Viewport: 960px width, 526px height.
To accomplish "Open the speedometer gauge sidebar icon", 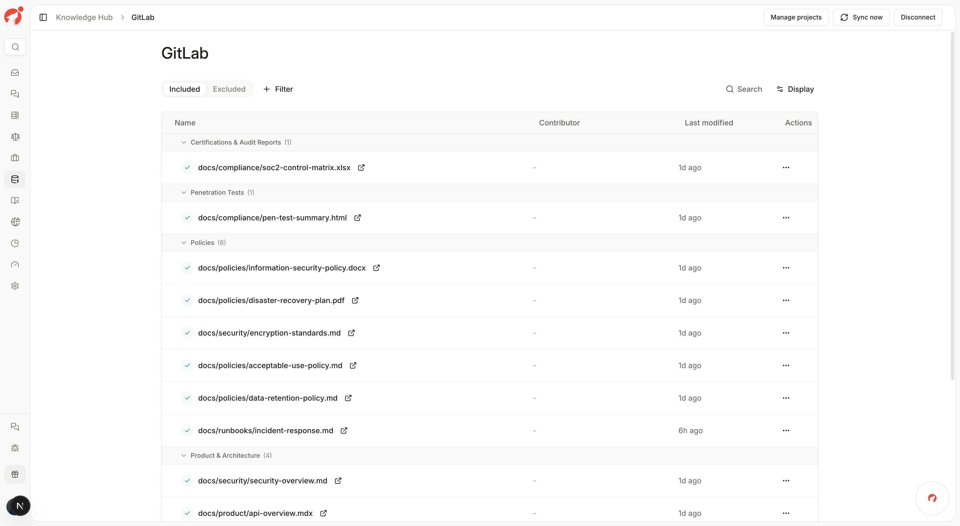I will click(15, 265).
